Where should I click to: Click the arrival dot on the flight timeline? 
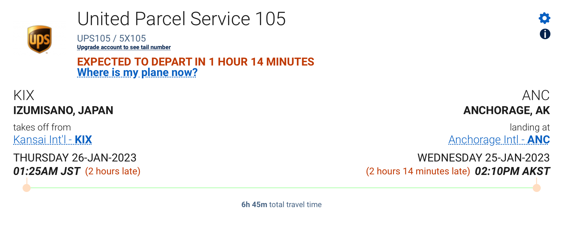pyautogui.click(x=537, y=188)
